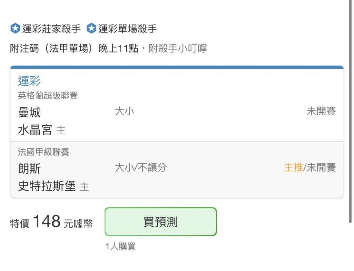Viewport: 354px width, 271px height.
Task: Open the 運彩單場殺手 title label
Action: (x=127, y=29)
